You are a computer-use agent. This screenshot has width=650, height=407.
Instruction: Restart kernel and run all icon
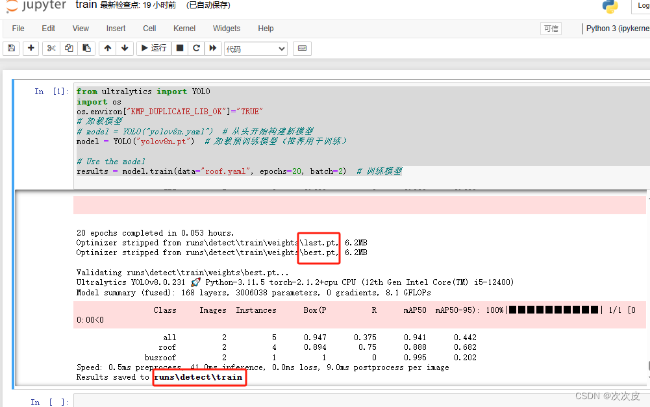click(213, 49)
